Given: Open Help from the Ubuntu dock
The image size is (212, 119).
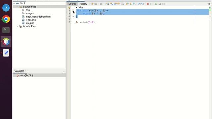Looking at the screenshot, I should 6,8.
